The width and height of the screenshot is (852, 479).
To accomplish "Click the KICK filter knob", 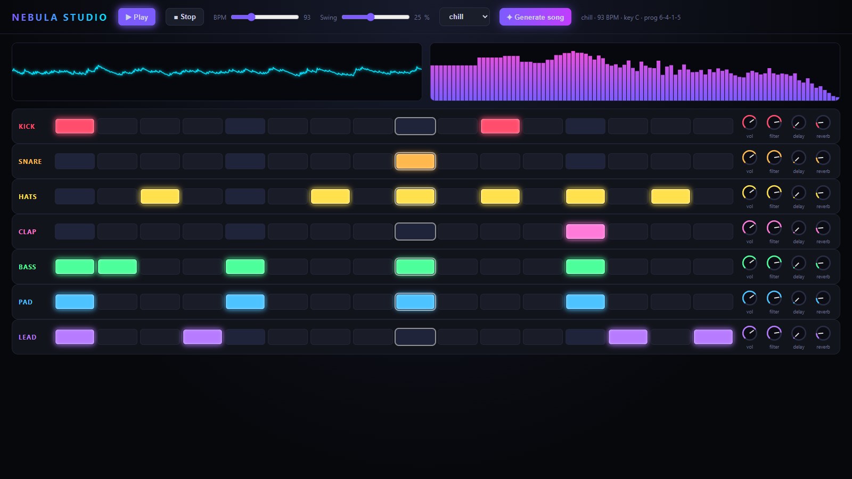I will tap(774, 122).
